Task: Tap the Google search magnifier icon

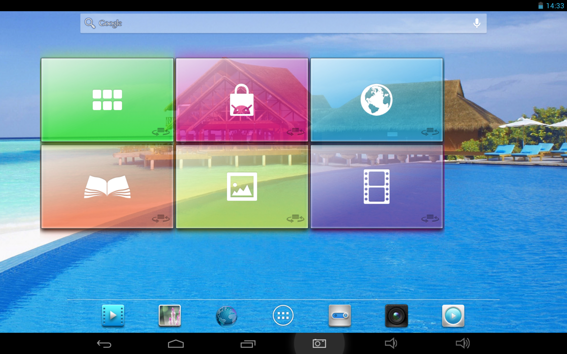Action: pos(90,23)
